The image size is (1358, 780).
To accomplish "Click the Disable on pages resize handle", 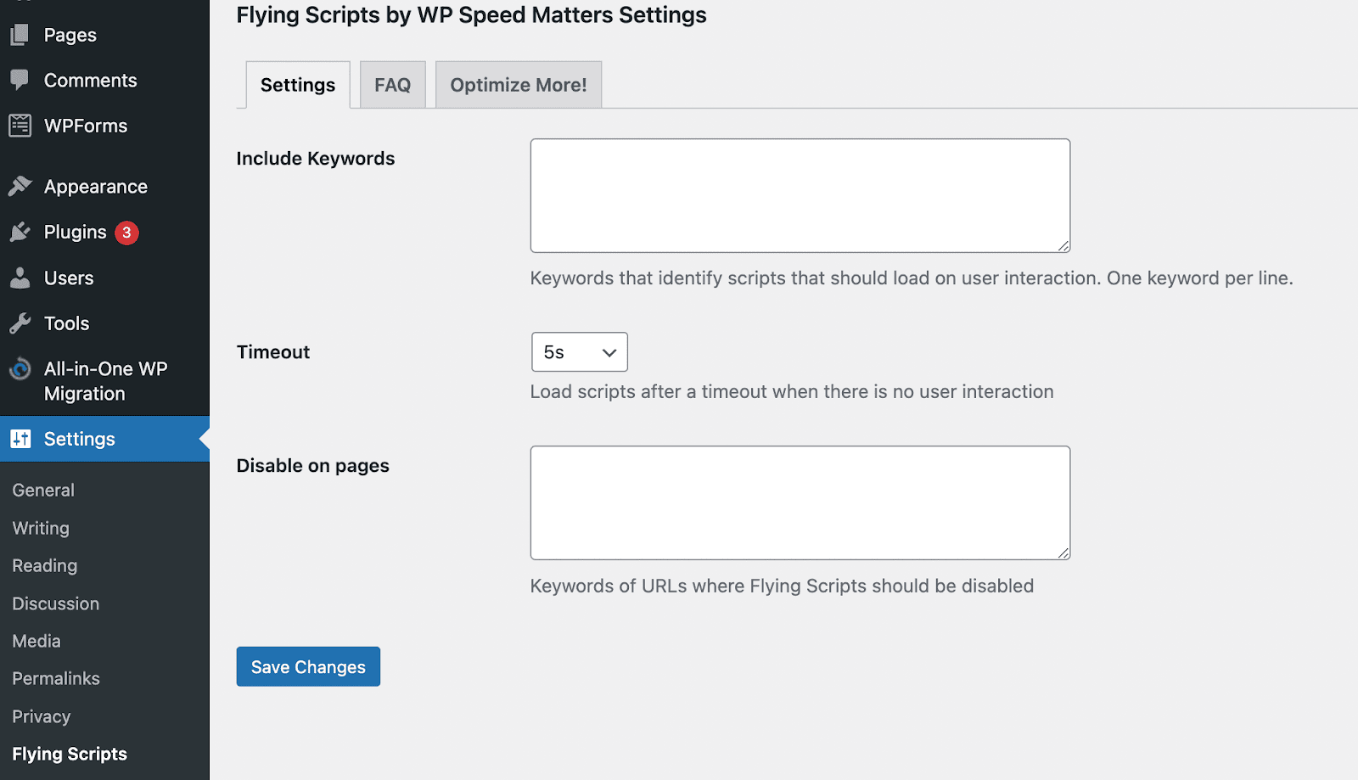I will (1063, 553).
